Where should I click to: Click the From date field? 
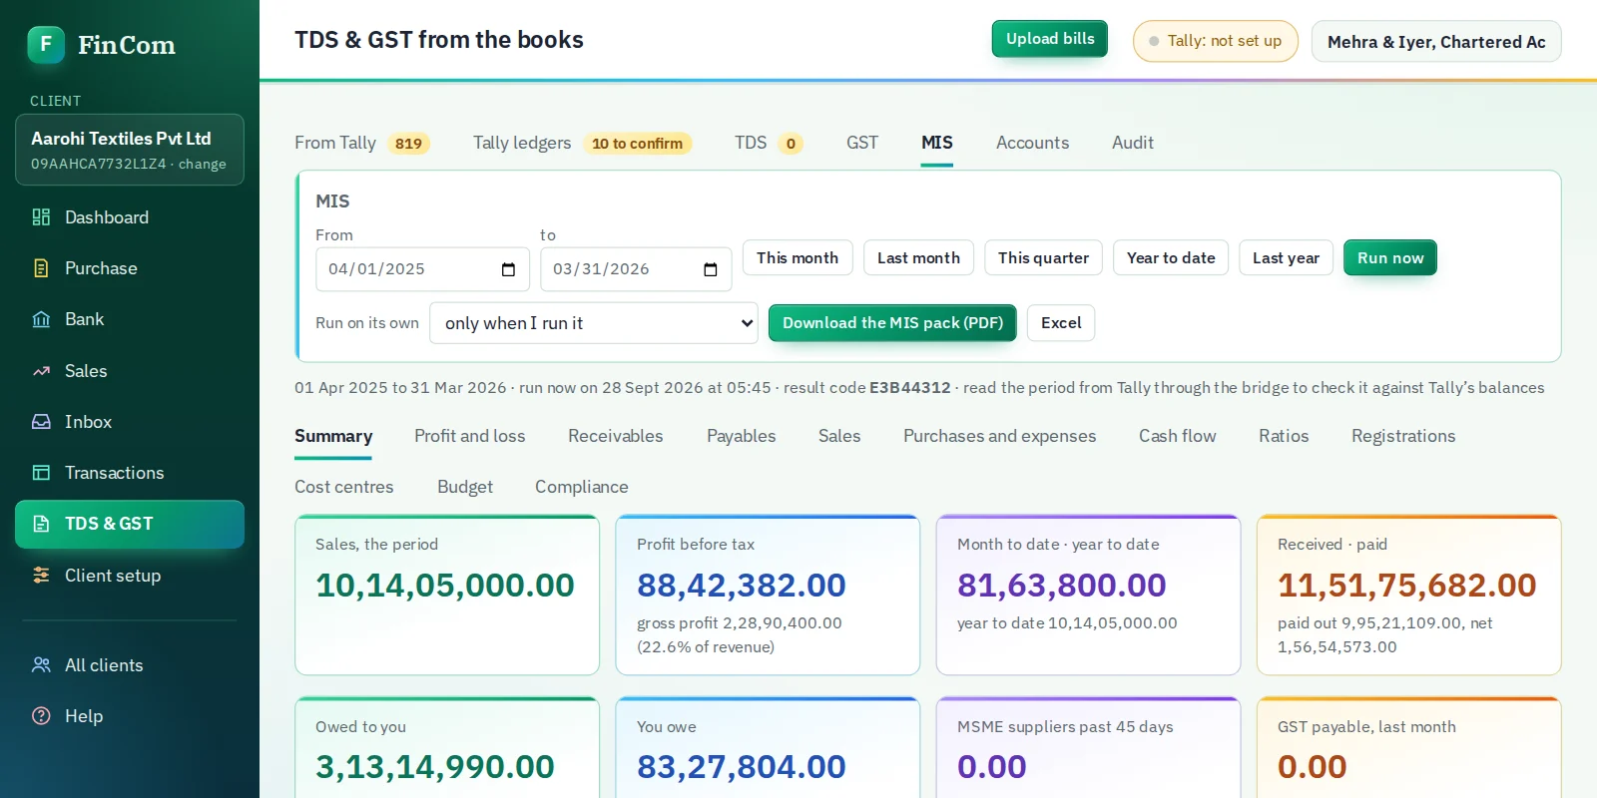pos(422,269)
